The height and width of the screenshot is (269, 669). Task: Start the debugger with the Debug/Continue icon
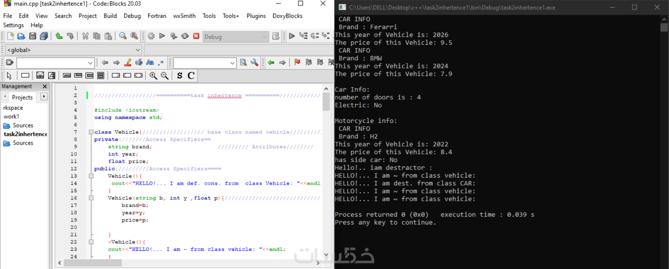(x=292, y=36)
